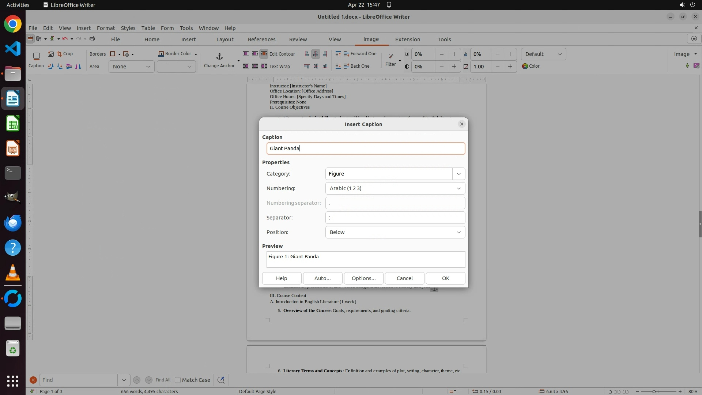Open the Category combo box arrow
The height and width of the screenshot is (395, 702).
click(458, 174)
